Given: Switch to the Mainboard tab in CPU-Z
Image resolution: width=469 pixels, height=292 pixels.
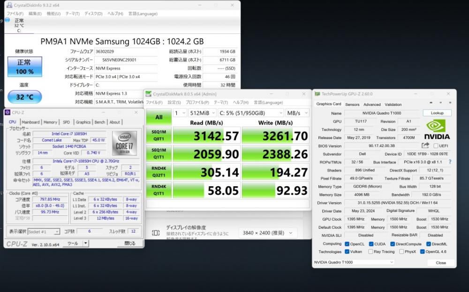Looking at the screenshot, I should [30, 122].
